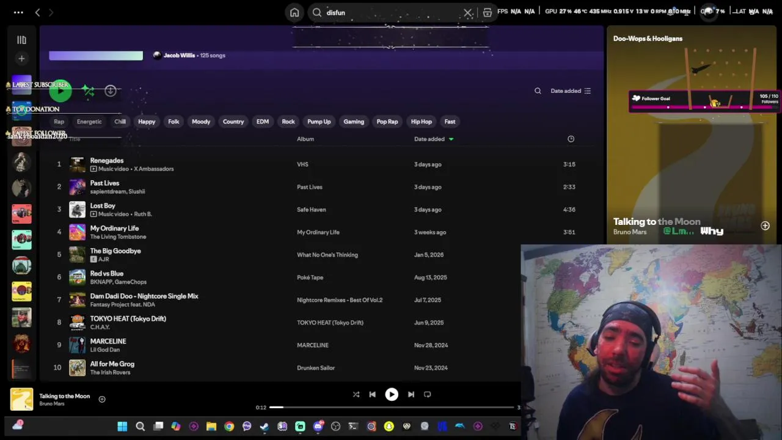Sort by the duration clock column header
782x440 pixels.
click(x=571, y=139)
